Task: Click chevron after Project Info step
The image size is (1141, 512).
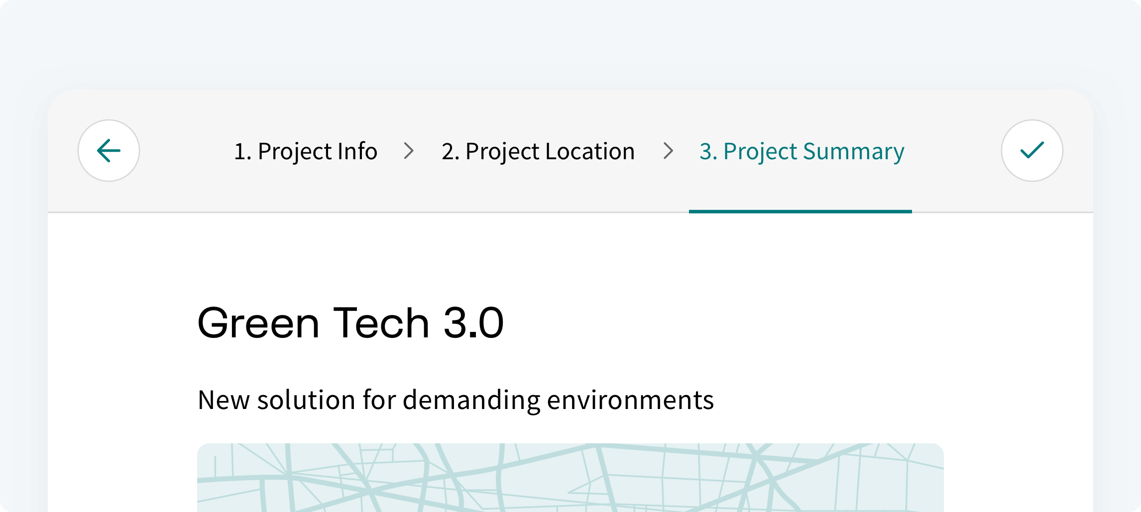Action: tap(409, 151)
